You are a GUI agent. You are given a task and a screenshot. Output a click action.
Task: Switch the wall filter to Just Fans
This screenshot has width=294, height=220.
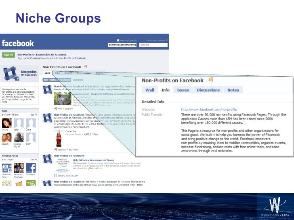[78, 80]
